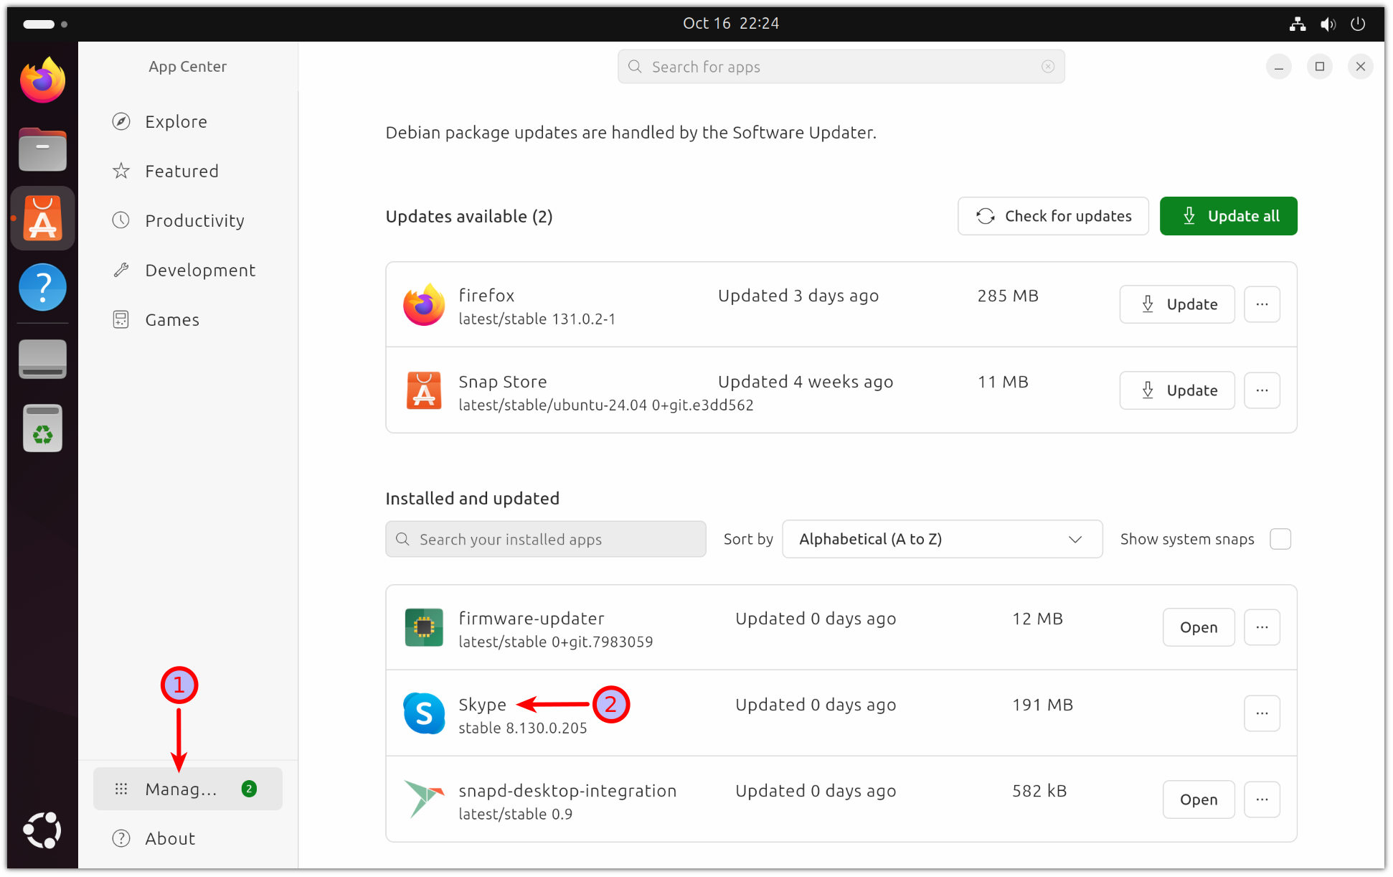Open the power menu icon
Image resolution: width=1393 pixels, height=877 pixels.
pos(1358,24)
